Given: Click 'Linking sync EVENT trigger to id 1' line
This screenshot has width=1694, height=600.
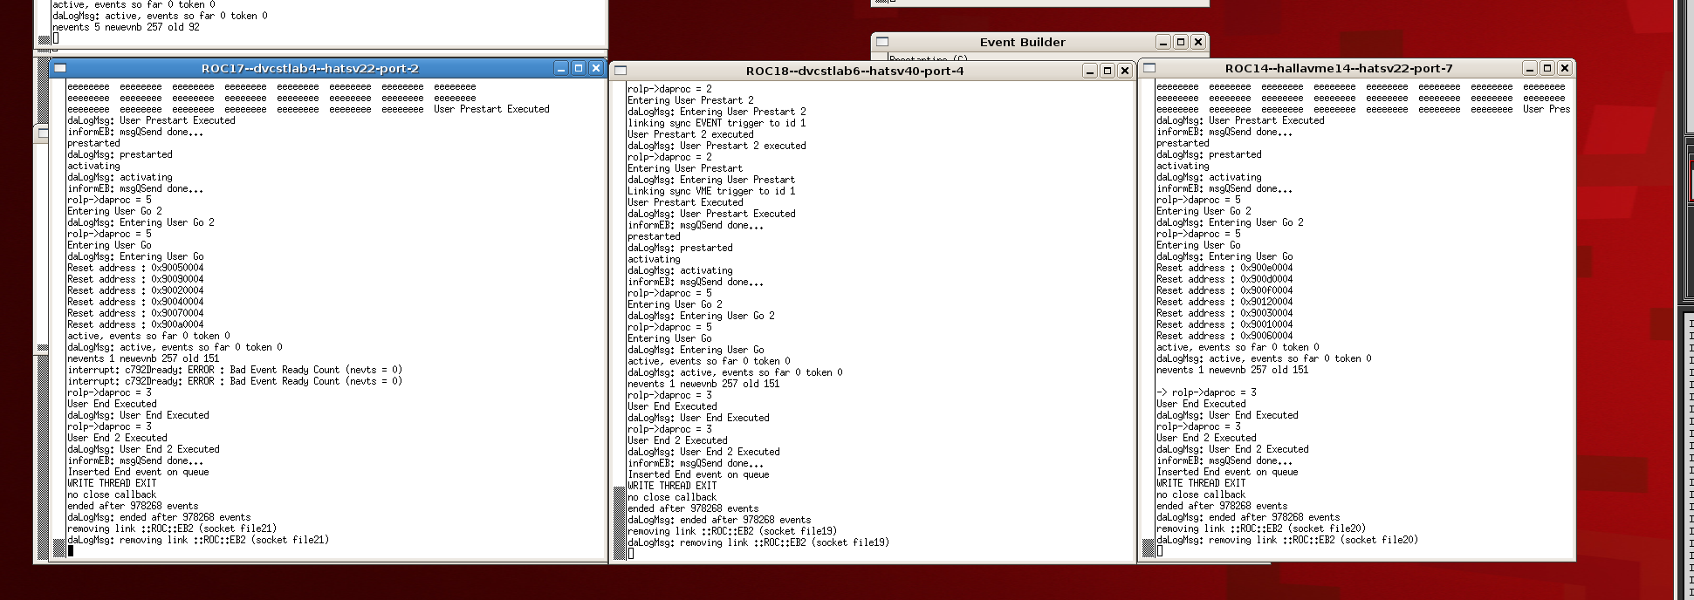Looking at the screenshot, I should point(717,123).
